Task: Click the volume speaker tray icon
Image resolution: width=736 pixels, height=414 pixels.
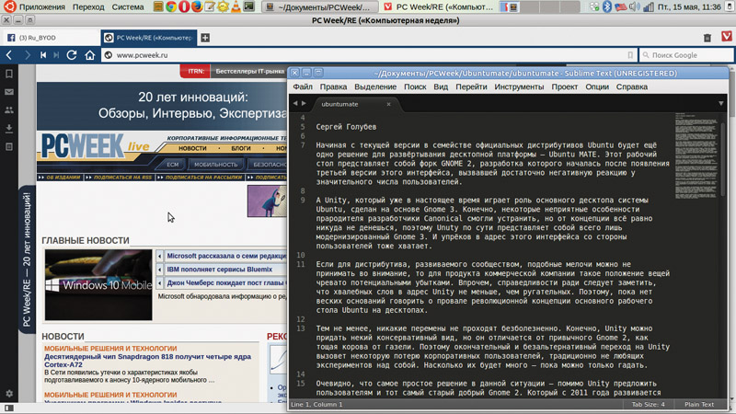Action: click(634, 6)
